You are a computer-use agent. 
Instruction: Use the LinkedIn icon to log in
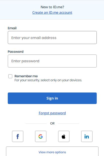87,136
